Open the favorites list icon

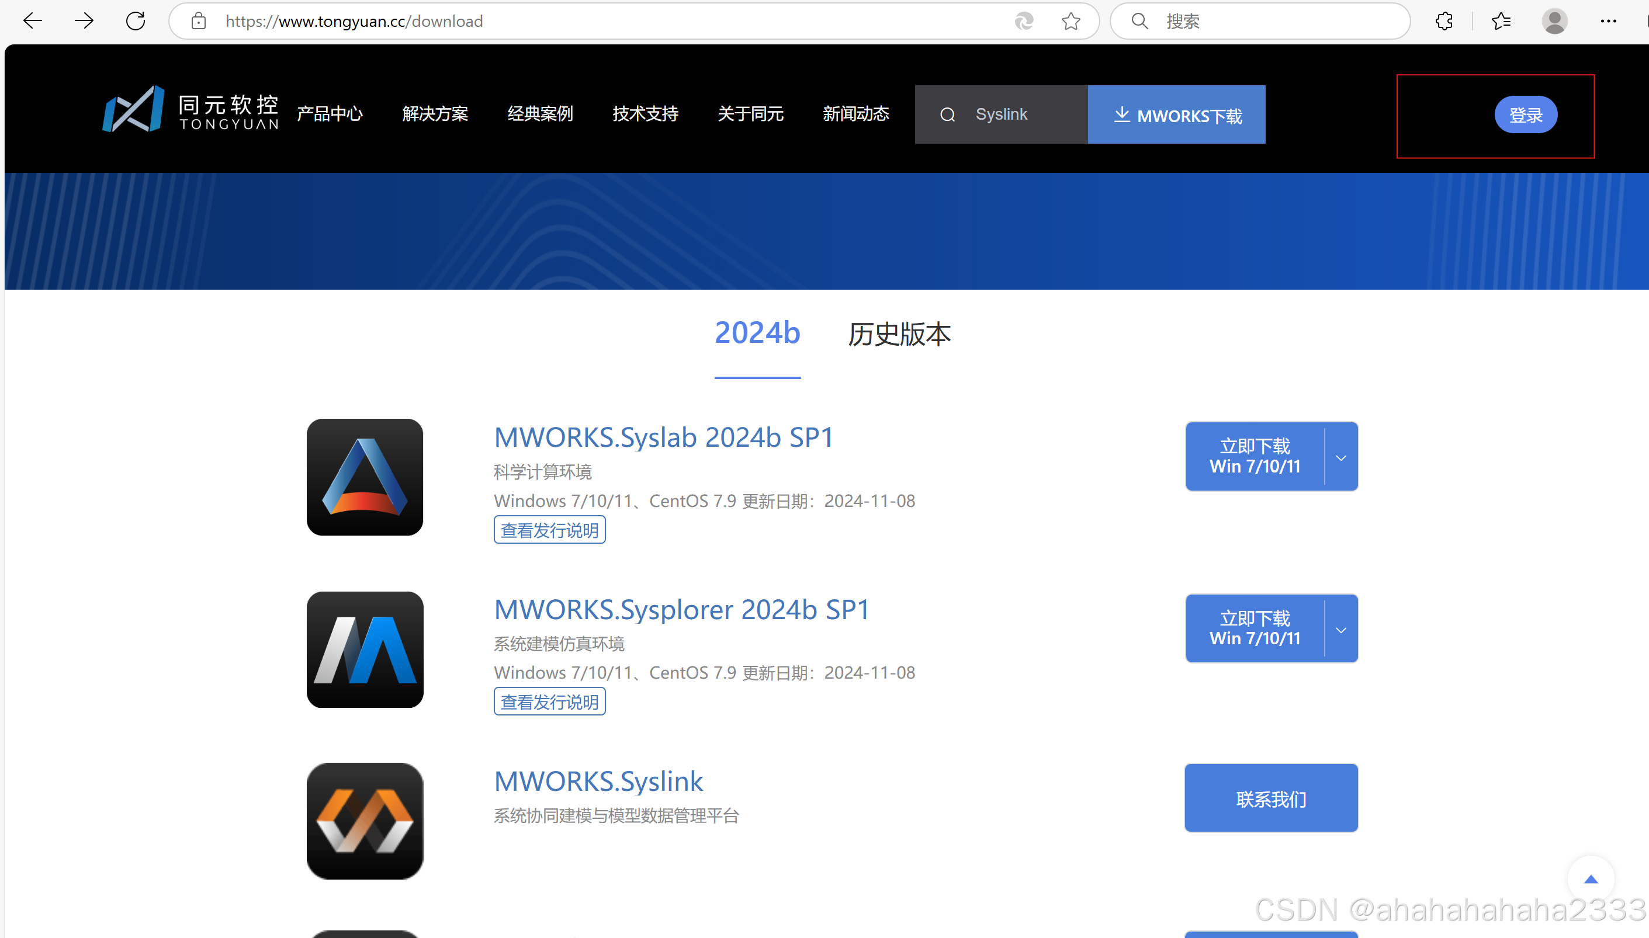1500,21
